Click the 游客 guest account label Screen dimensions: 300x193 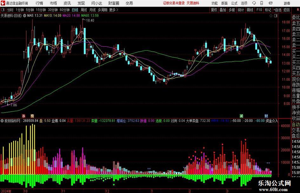tap(287, 3)
